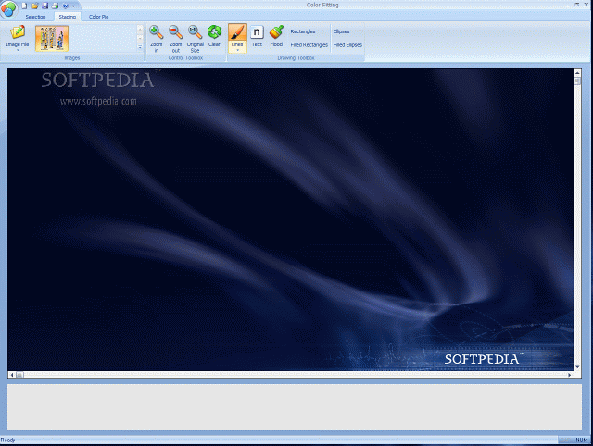
Task: Choose the Rectangles drawing option
Action: (303, 31)
